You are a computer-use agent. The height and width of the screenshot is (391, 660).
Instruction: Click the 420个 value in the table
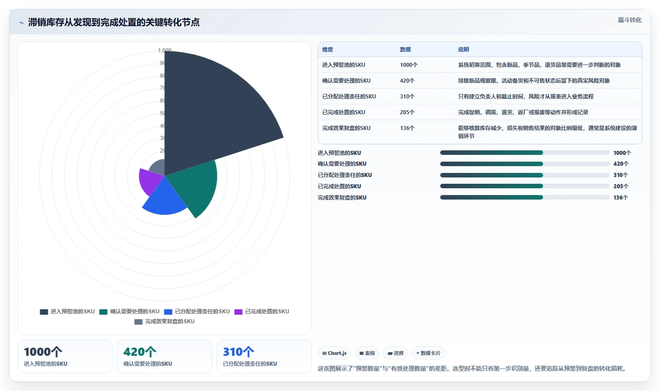point(407,81)
